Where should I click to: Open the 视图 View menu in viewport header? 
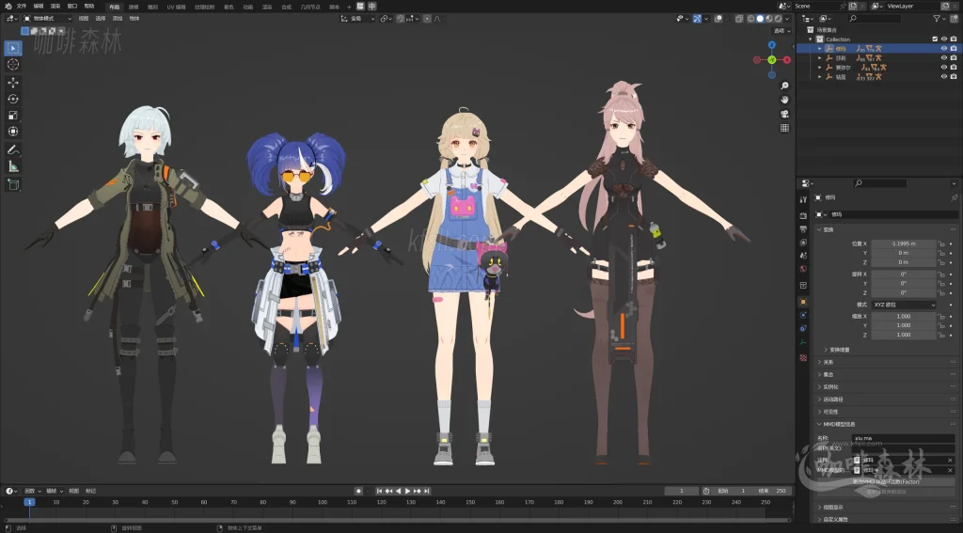point(84,19)
